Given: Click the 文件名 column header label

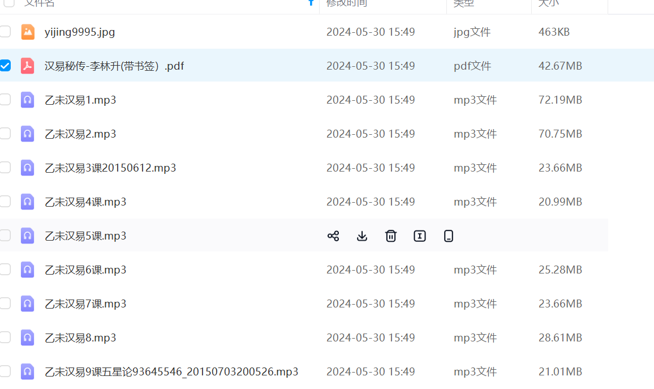Looking at the screenshot, I should (x=39, y=3).
